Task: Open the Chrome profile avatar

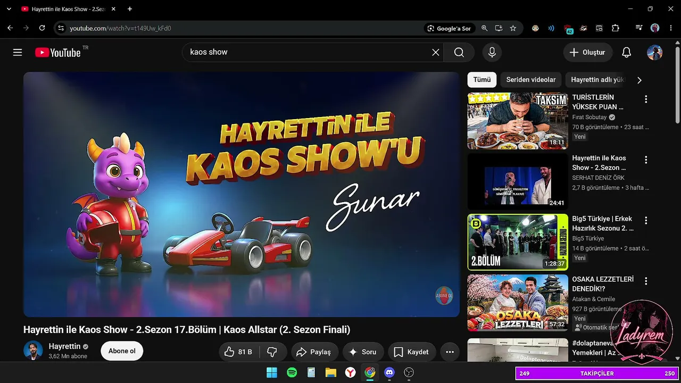Action: click(655, 28)
